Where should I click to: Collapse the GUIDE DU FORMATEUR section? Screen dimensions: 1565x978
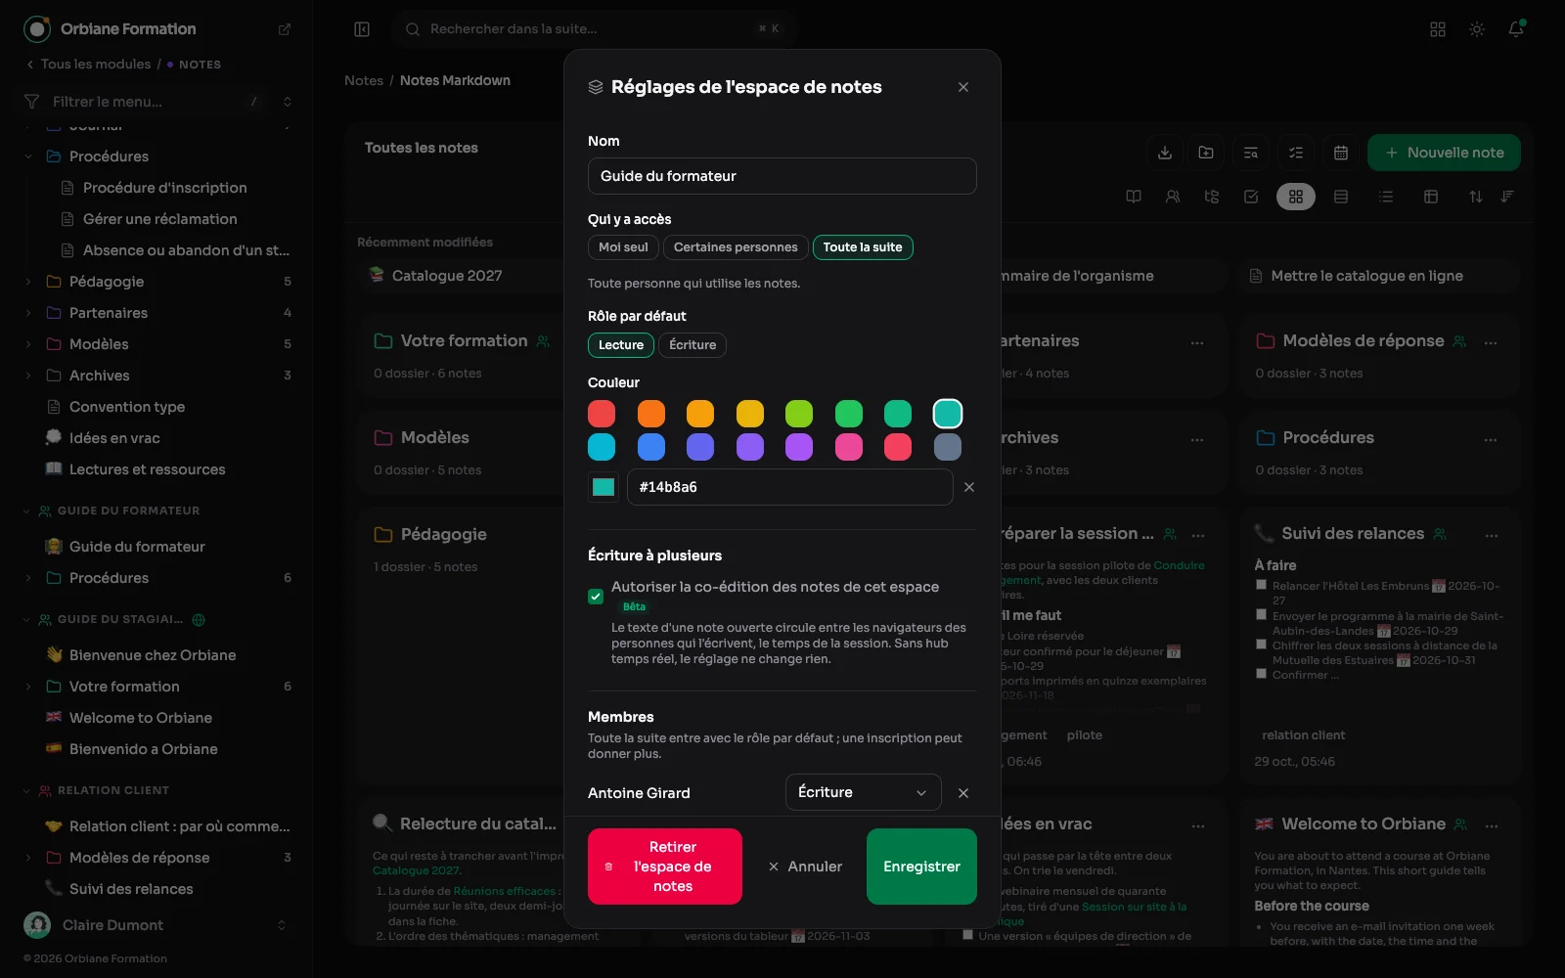pos(26,511)
